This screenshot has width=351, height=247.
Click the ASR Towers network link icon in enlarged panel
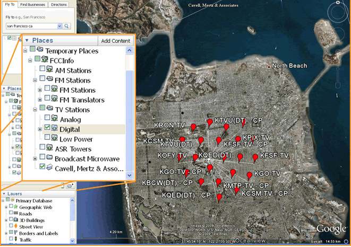[49, 147]
